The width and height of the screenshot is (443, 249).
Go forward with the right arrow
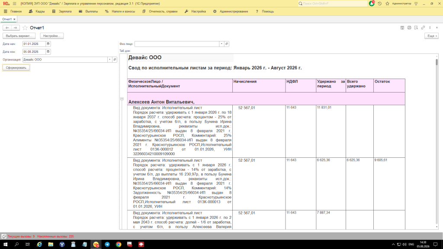[16, 28]
